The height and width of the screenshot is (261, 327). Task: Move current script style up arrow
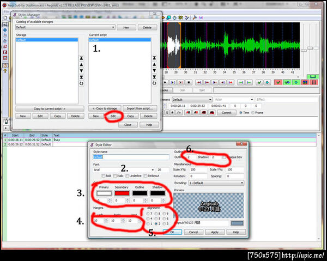154,64
